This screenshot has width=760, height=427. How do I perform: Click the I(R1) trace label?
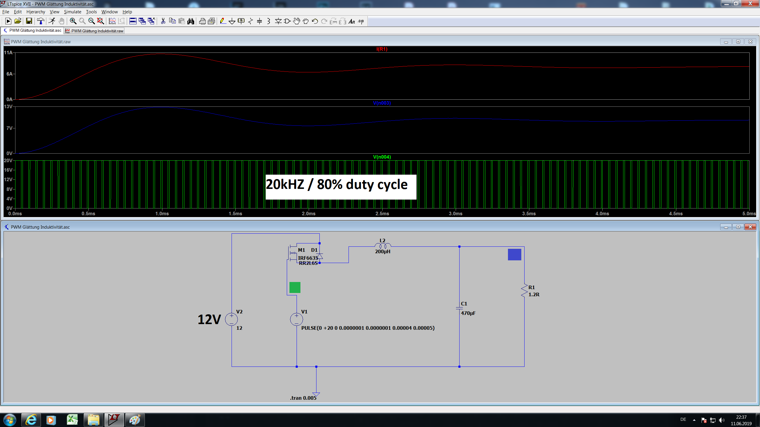pos(382,49)
